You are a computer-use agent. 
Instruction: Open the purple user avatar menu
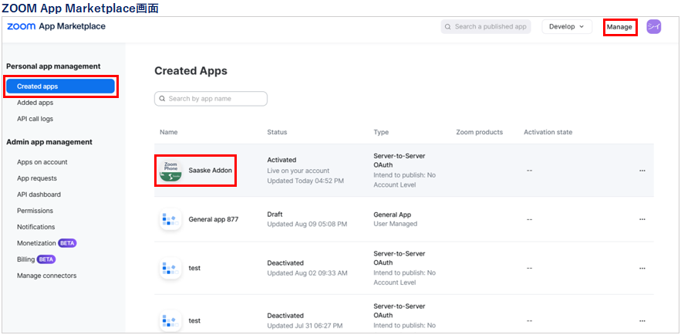pyautogui.click(x=654, y=26)
